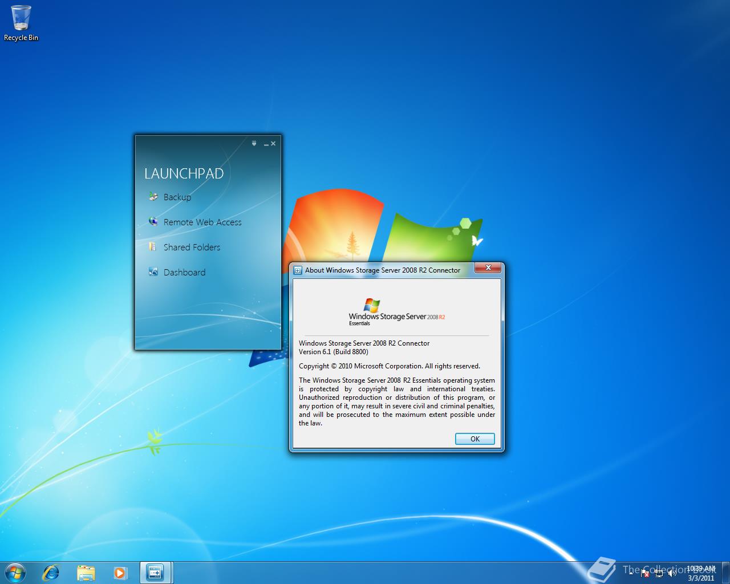730x584 pixels.
Task: Click the Microsoft copyright notice line
Action: (390, 366)
